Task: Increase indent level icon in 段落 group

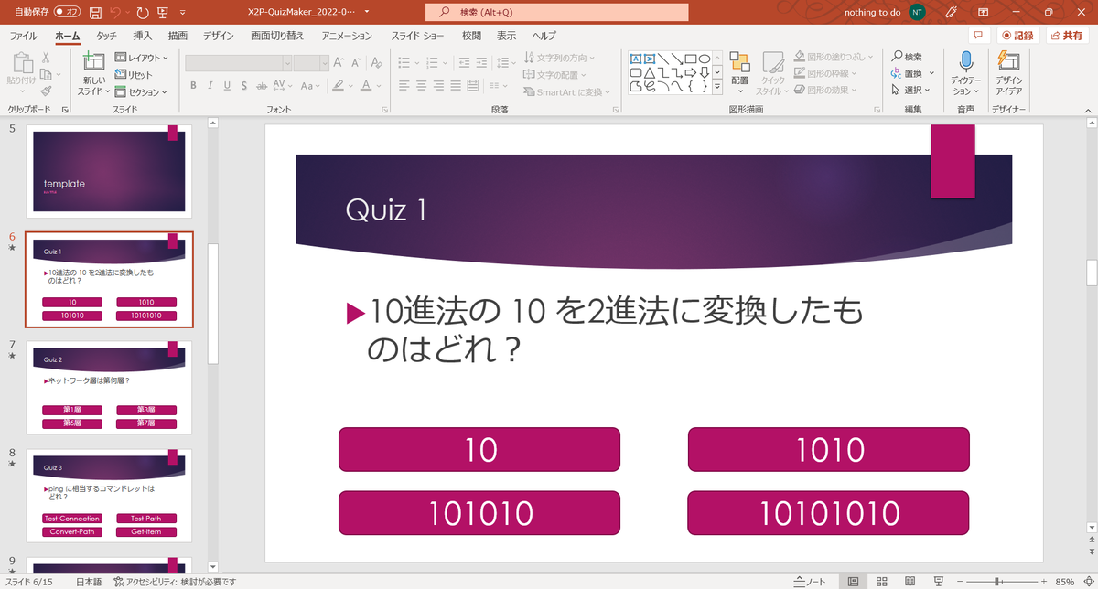Action: coord(481,63)
